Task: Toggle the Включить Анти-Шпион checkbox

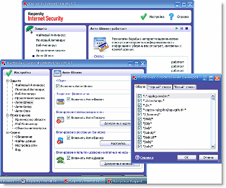Action: tap(58, 86)
